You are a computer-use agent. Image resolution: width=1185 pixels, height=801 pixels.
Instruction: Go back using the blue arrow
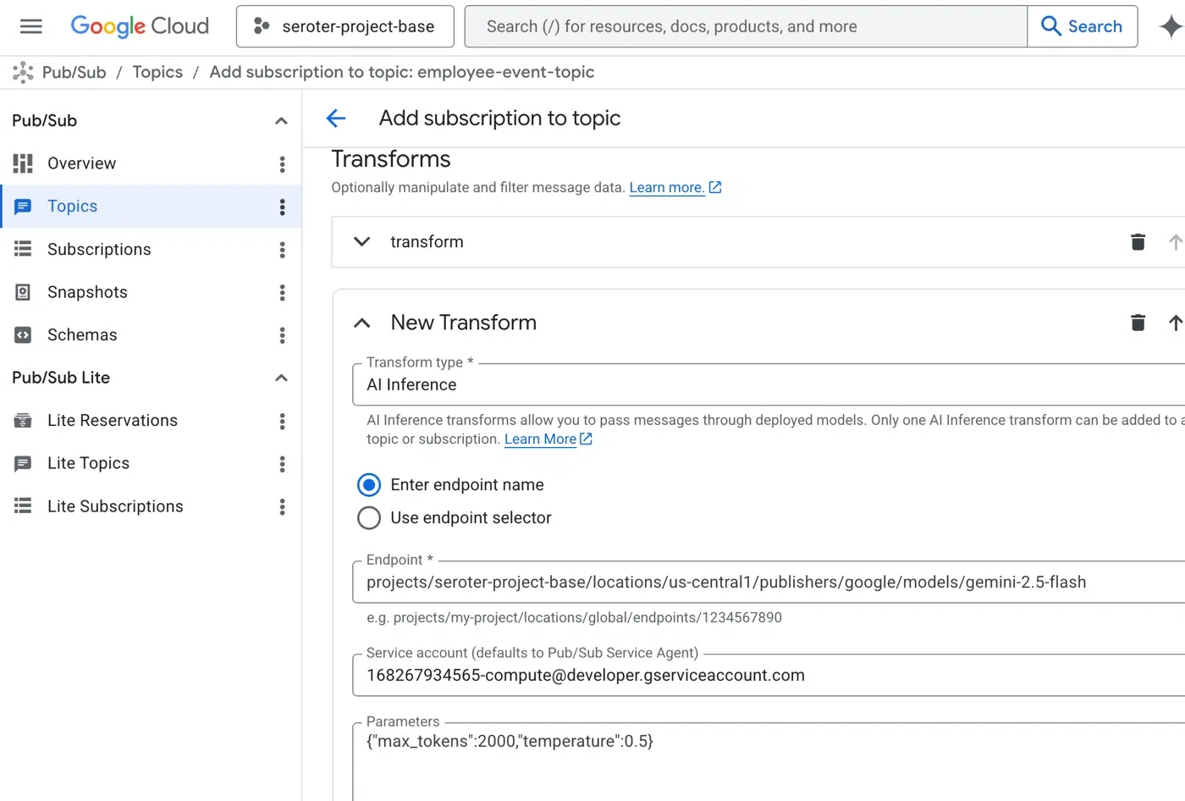point(336,119)
